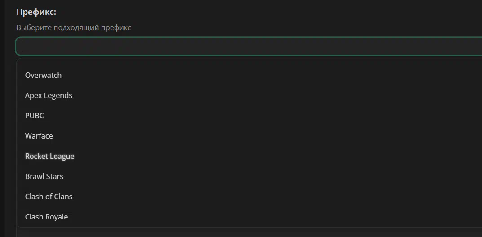Click blank space in the Clash Royale row
482x237 pixels.
(274, 217)
